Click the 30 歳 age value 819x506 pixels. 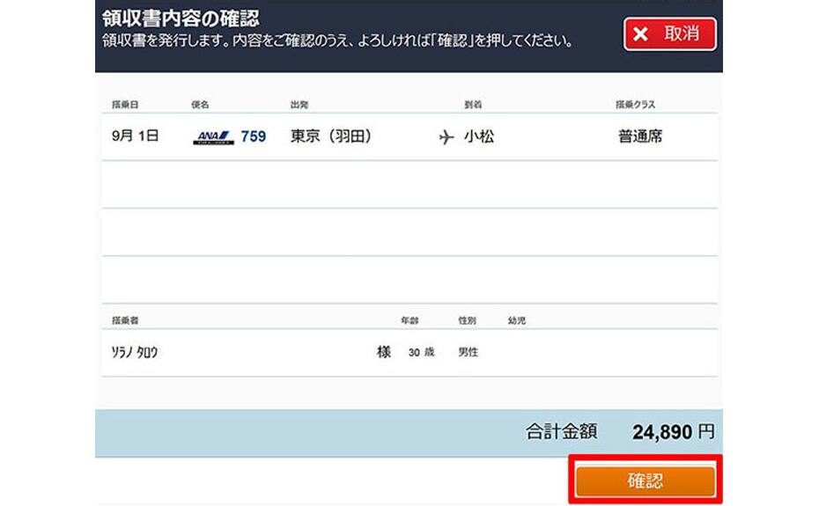pos(421,352)
